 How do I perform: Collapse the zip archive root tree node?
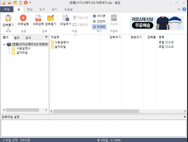pyautogui.click(x=4, y=44)
